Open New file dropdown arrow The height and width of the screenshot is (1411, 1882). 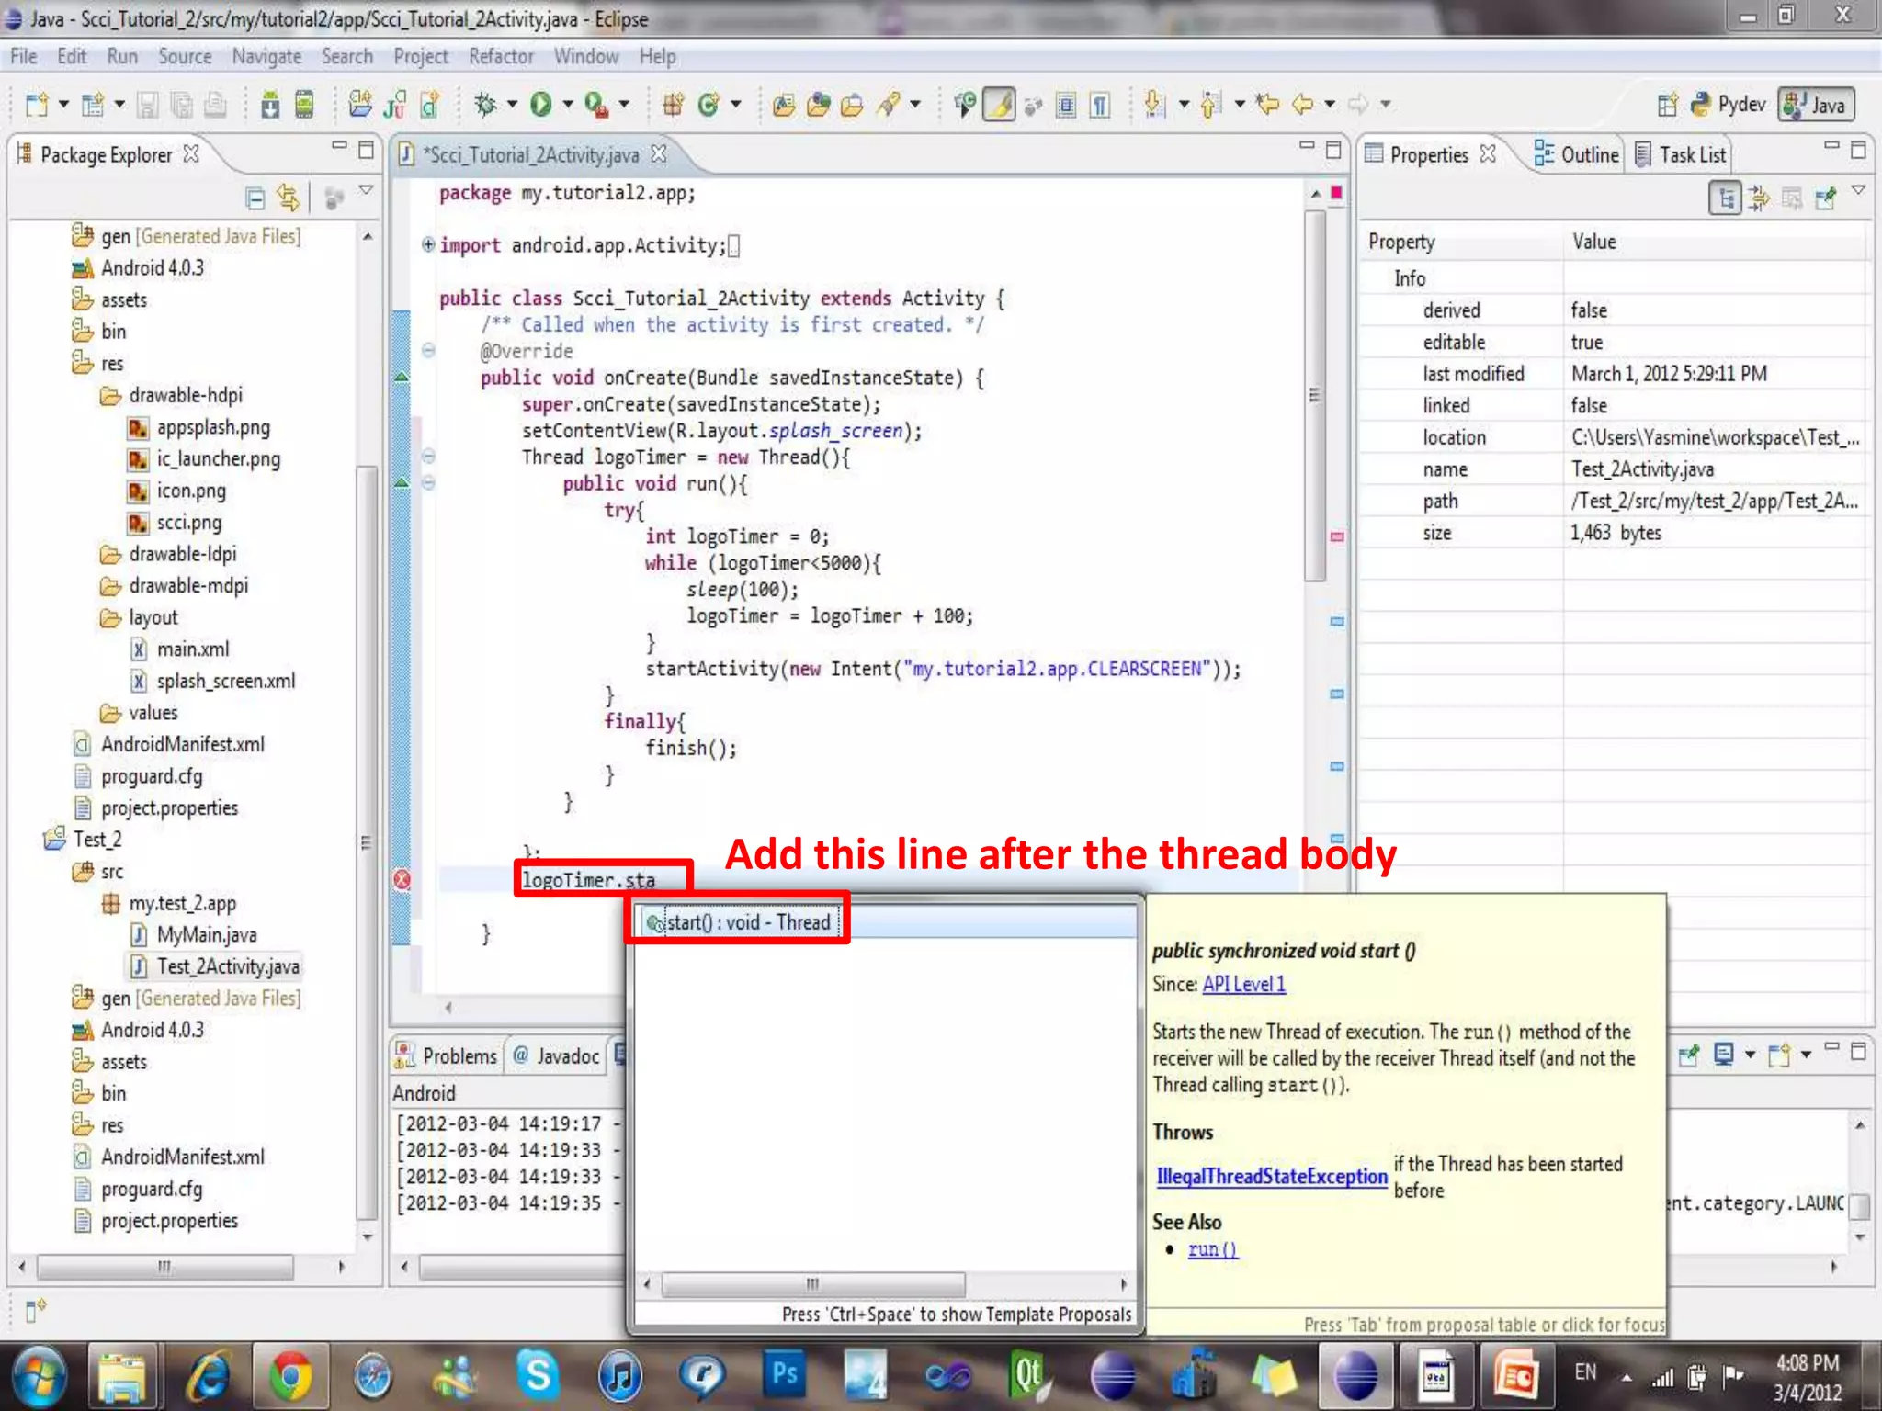(x=63, y=105)
